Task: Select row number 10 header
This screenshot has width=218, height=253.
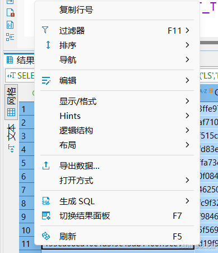Action: pos(27,230)
